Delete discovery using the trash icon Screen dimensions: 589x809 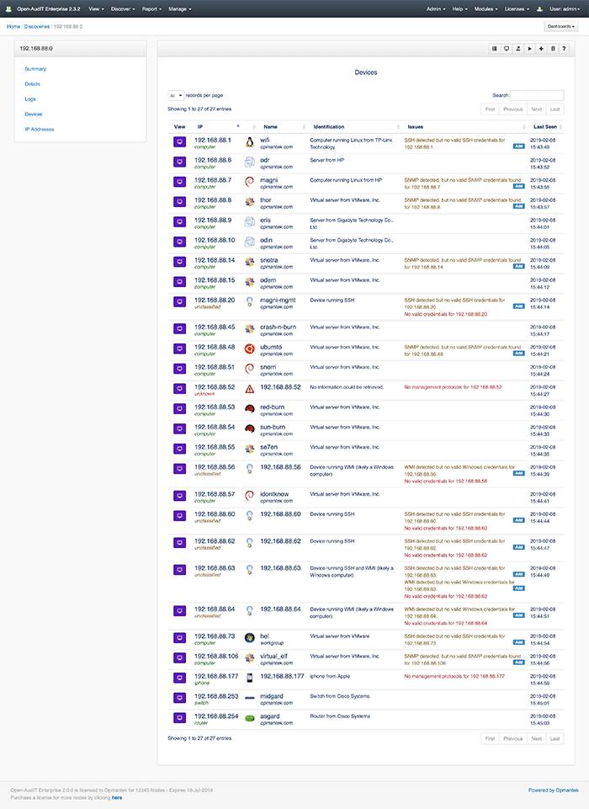pyautogui.click(x=553, y=49)
